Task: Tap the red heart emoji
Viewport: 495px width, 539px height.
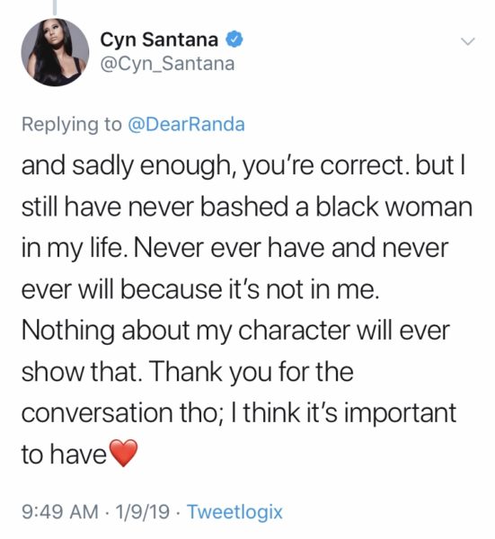Action: click(x=123, y=453)
